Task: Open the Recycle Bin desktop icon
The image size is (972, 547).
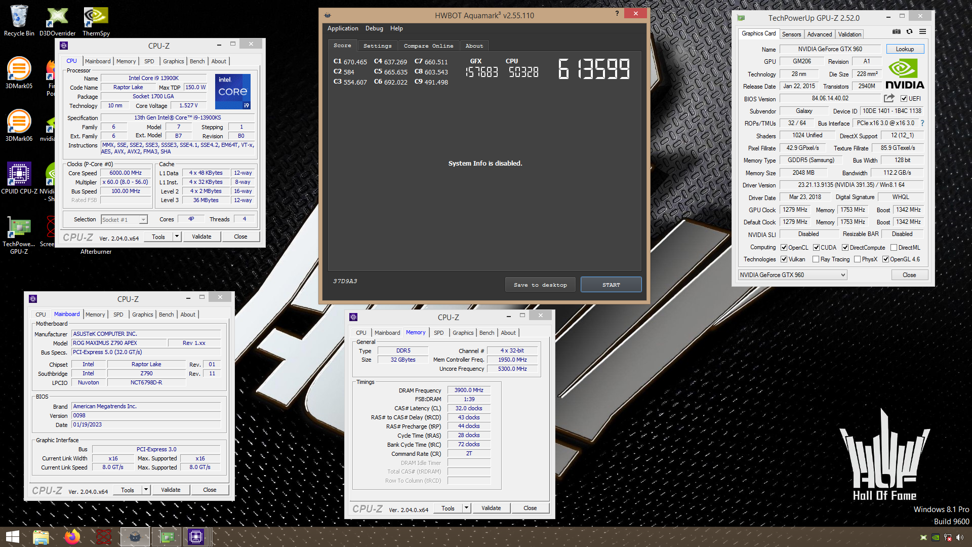Action: [x=19, y=21]
